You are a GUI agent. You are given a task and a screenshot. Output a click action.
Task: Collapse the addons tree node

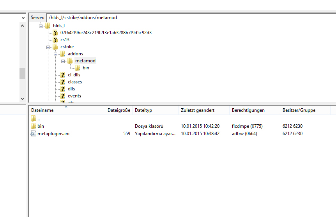point(56,54)
